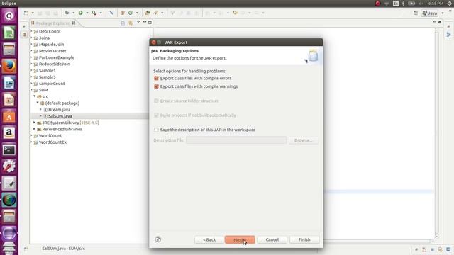Screen dimensions: 454x255
Task: Click the Back button in JAR Export
Action: [209, 239]
